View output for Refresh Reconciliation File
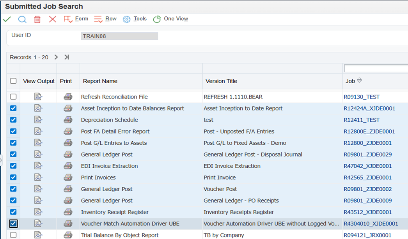The width and height of the screenshot is (408, 239). (x=38, y=97)
